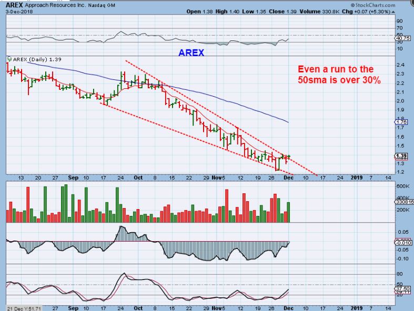
Task: Click the High 1.40 value
Action: pos(227,12)
